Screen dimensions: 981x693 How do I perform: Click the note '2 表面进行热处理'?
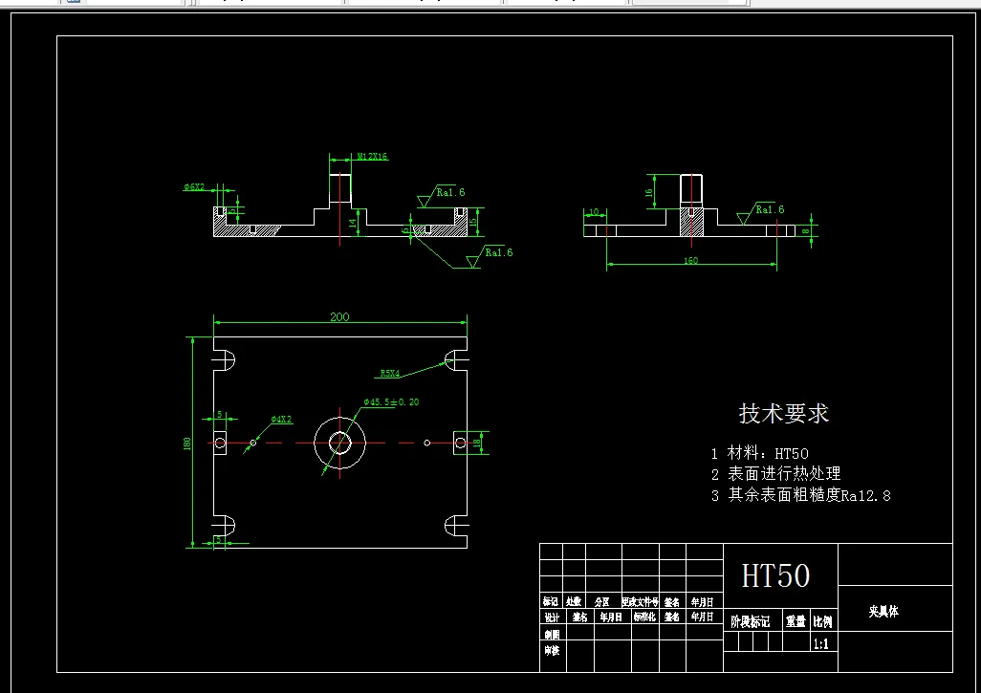(x=775, y=473)
